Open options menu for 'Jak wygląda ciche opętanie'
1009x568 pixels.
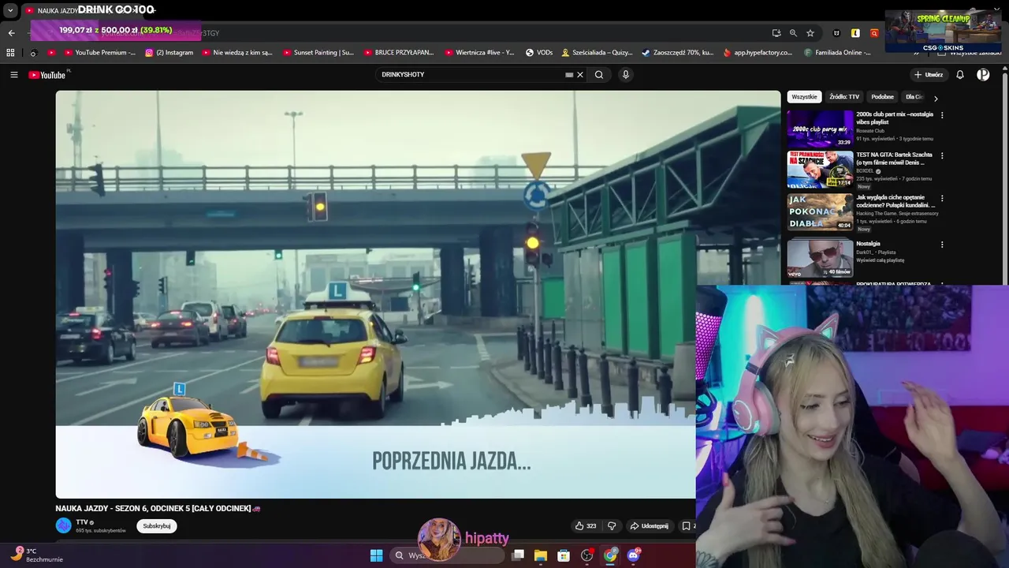(x=942, y=198)
